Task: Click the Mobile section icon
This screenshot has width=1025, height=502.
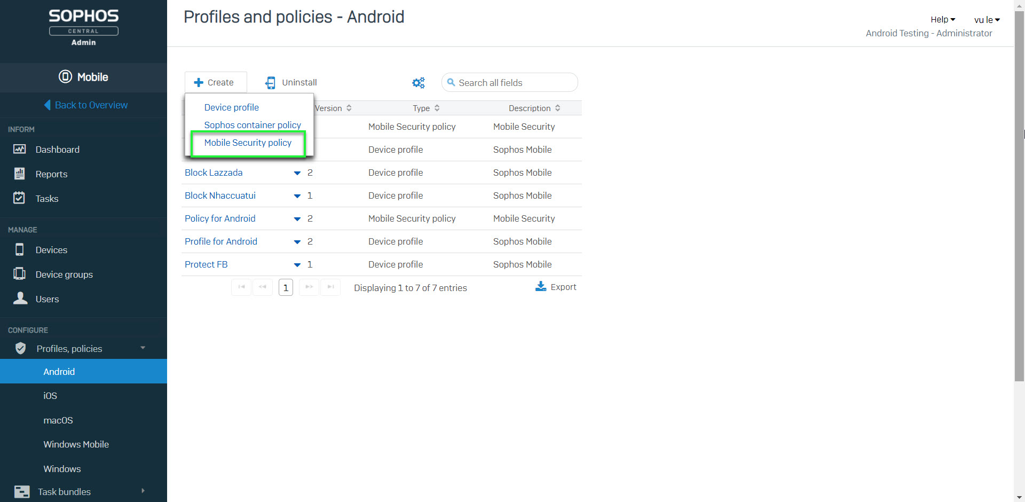Action: point(65,76)
